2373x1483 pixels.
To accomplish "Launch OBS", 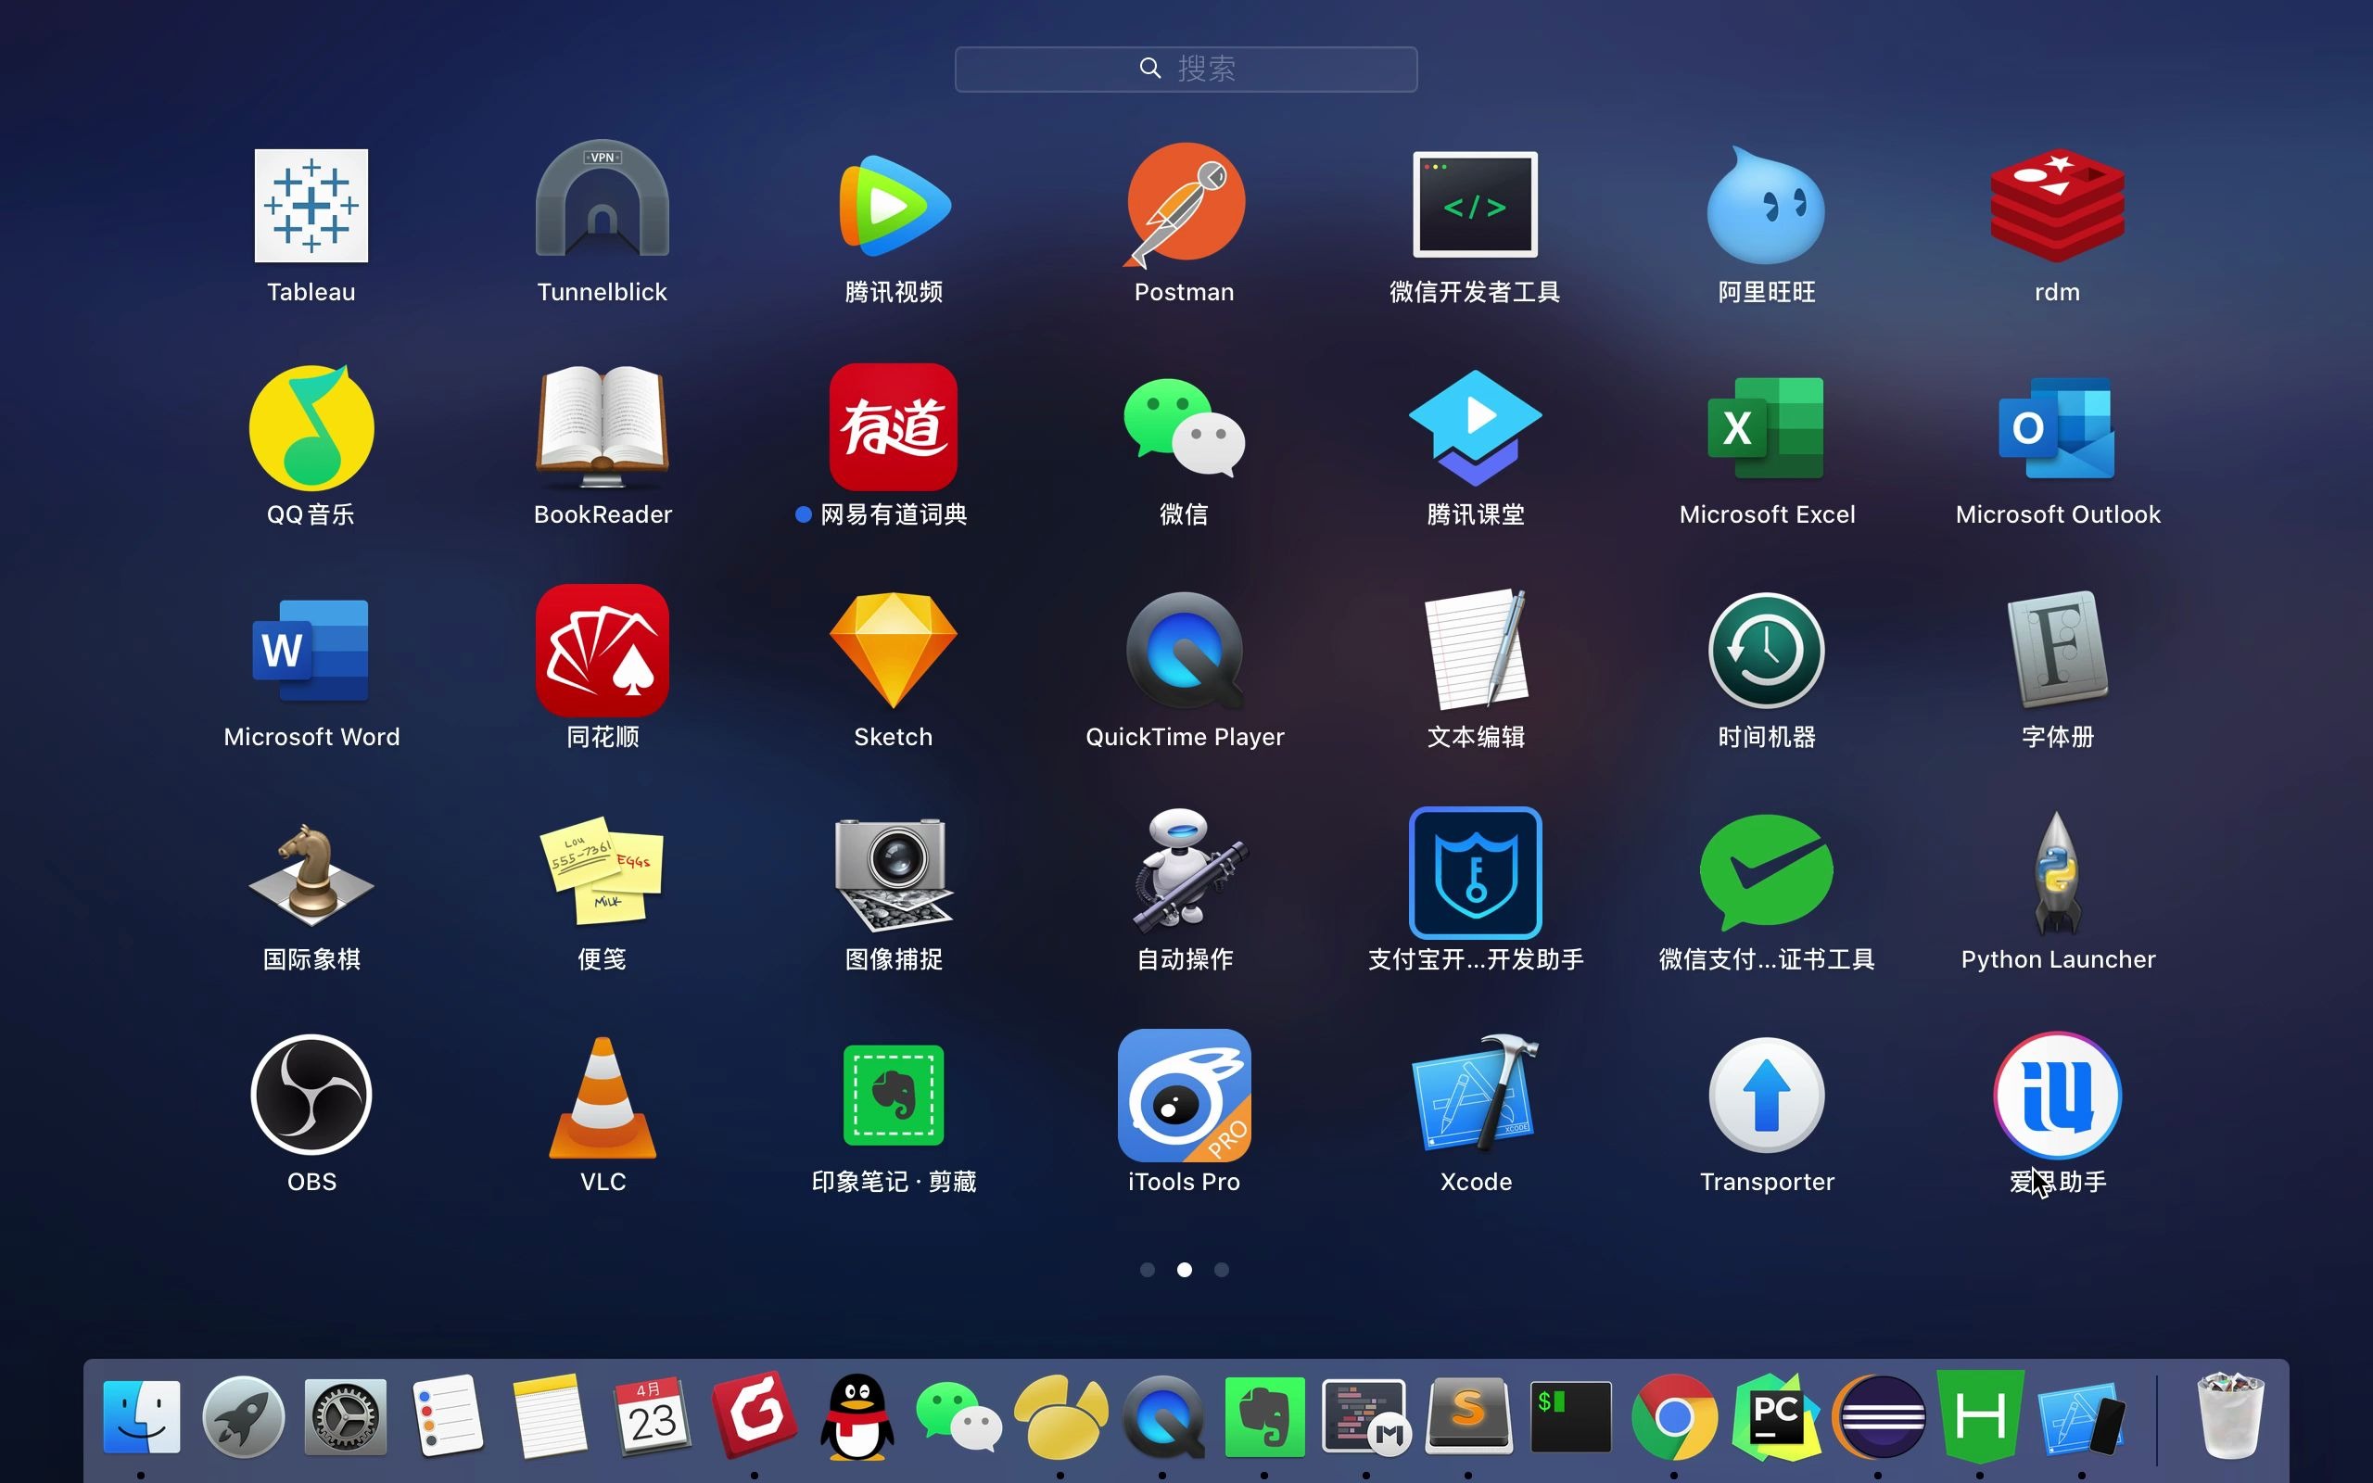I will pyautogui.click(x=311, y=1096).
